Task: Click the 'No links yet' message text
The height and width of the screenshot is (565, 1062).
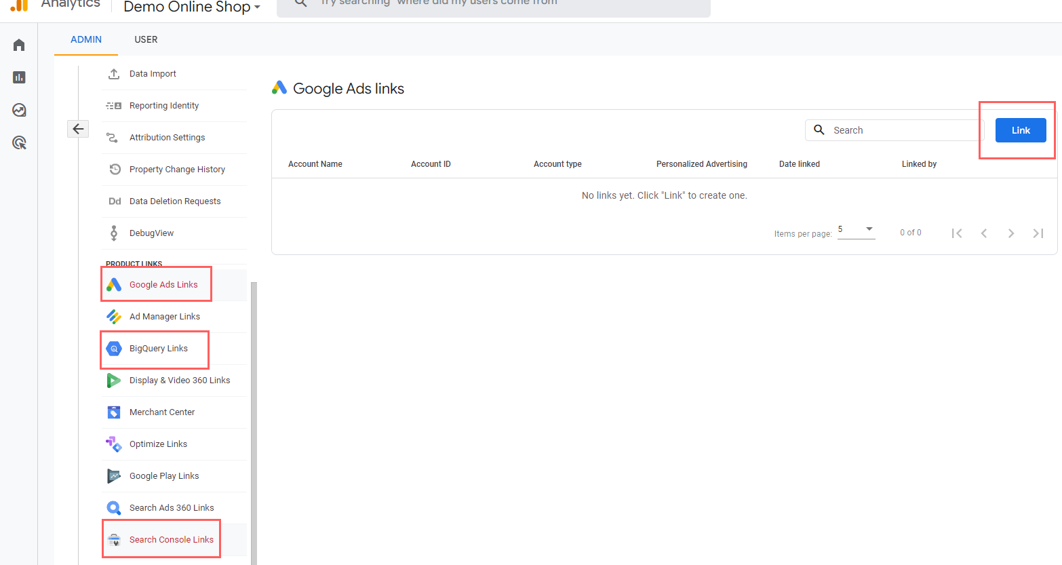Action: coord(665,195)
